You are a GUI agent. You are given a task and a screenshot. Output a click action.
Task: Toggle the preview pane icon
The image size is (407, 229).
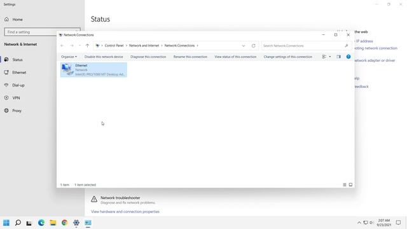339,57
